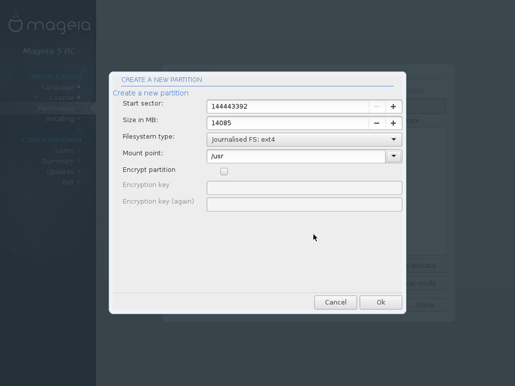Click the 'Encrypt partition' label
515x386 pixels.
[x=149, y=170]
